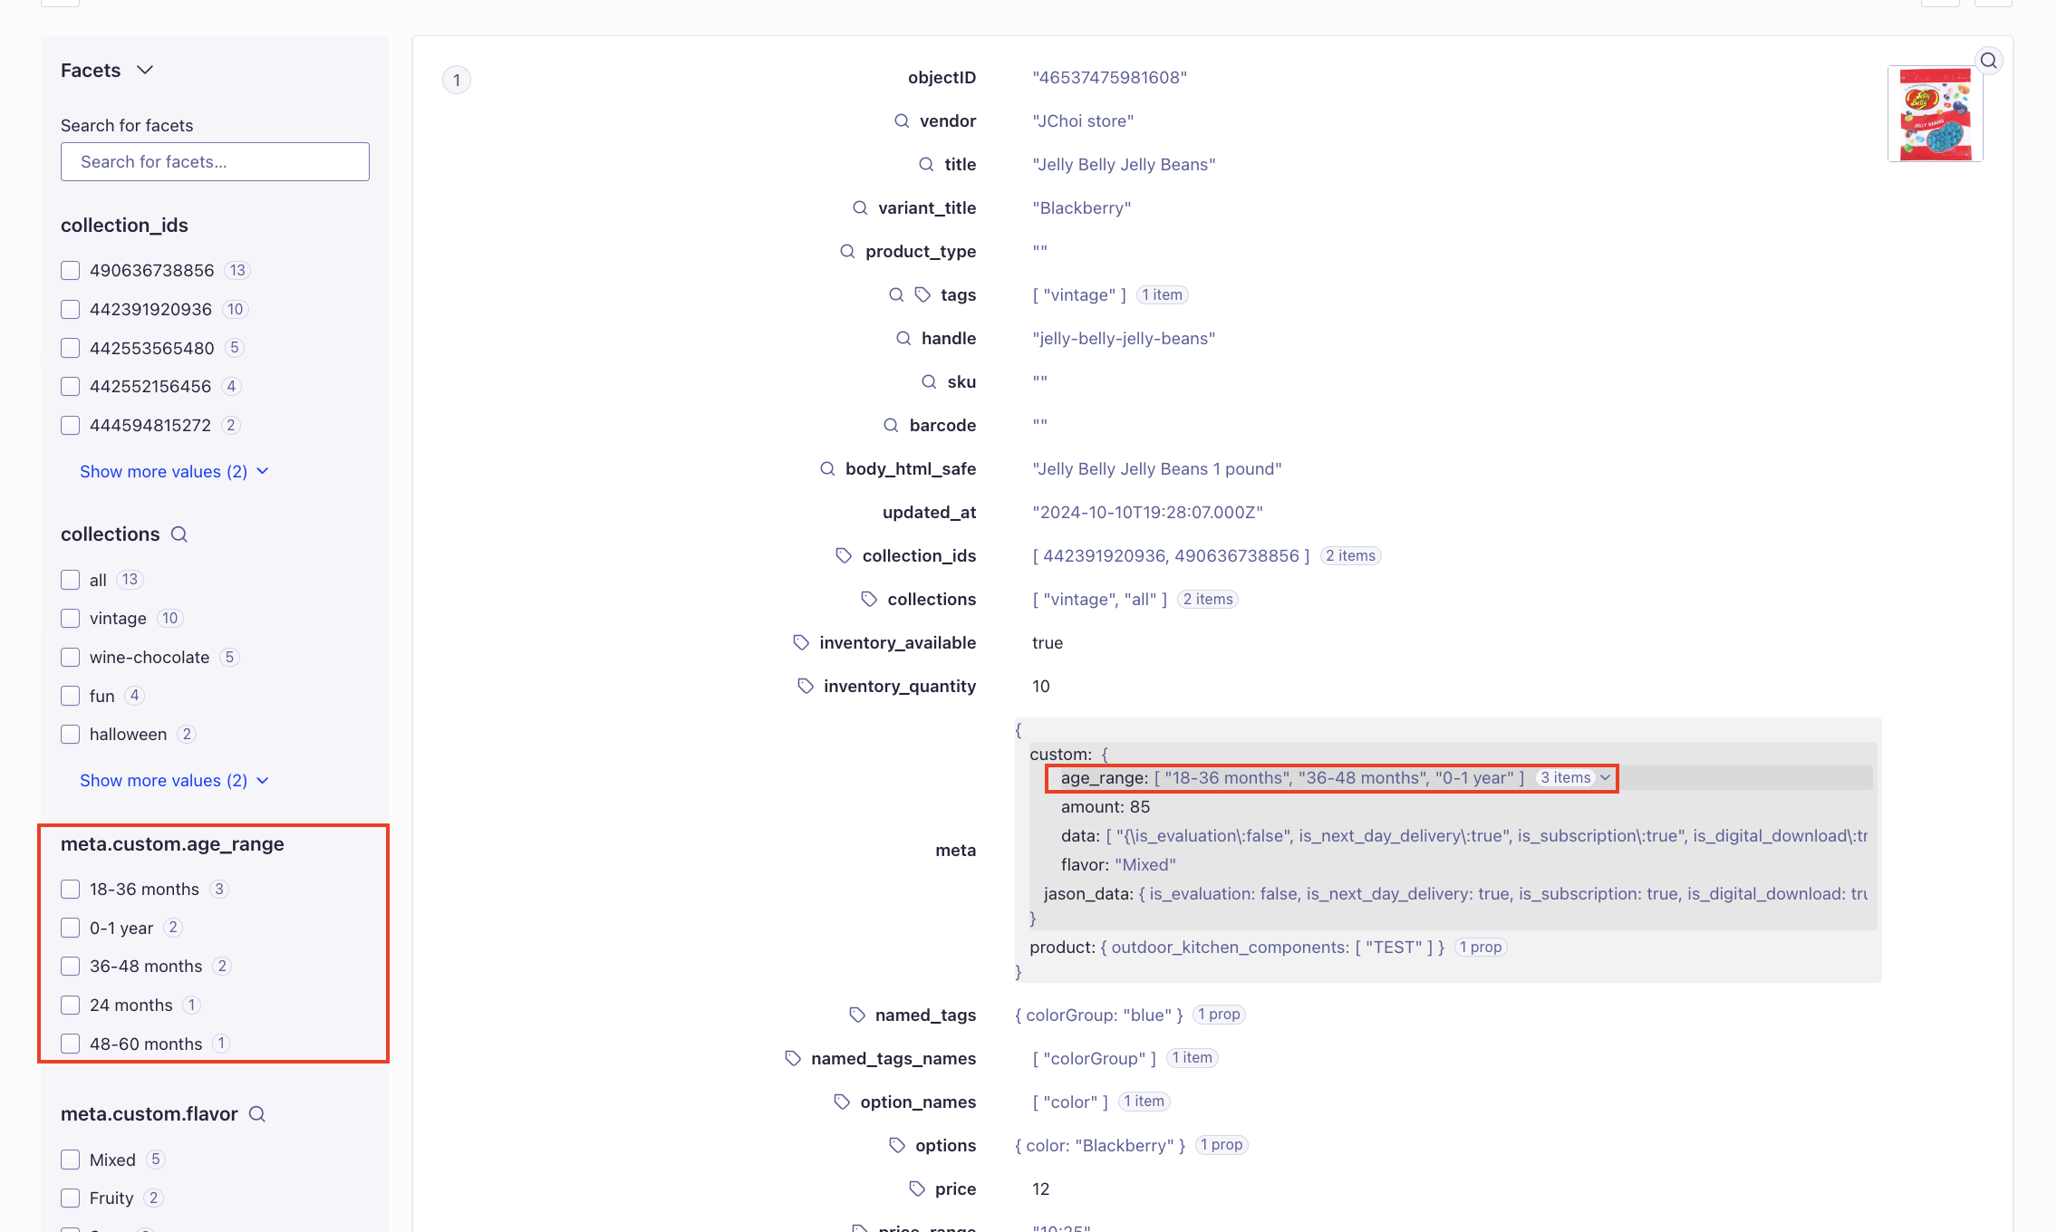Show more values under collections facet
This screenshot has width=2057, height=1232.
tap(174, 780)
